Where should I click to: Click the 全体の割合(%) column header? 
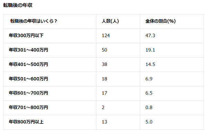coord(160,21)
